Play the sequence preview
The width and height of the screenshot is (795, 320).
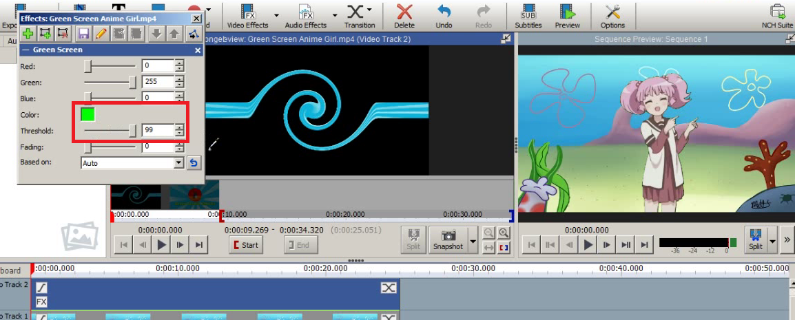coord(588,244)
